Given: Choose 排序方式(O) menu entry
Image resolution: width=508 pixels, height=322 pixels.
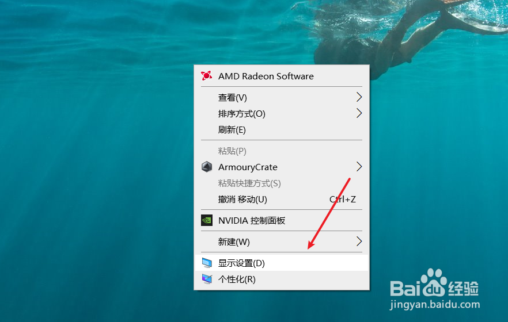Looking at the screenshot, I should tap(281, 113).
